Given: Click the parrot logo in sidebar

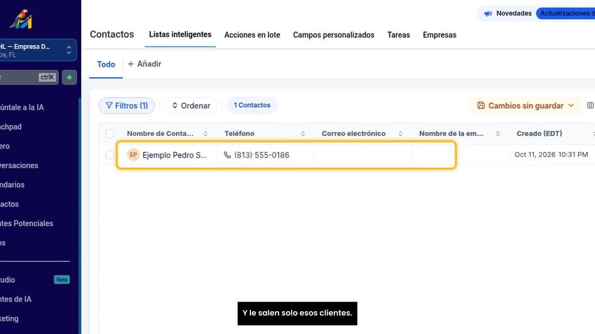Looking at the screenshot, I should (21, 19).
